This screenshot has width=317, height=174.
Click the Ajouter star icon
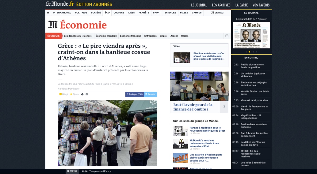coord(71,94)
